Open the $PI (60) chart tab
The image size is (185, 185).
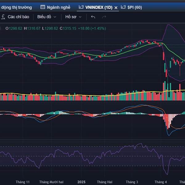131,7
